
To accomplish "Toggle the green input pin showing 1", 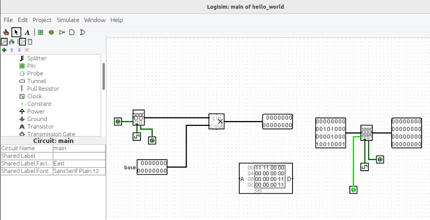I will pos(353,190).
